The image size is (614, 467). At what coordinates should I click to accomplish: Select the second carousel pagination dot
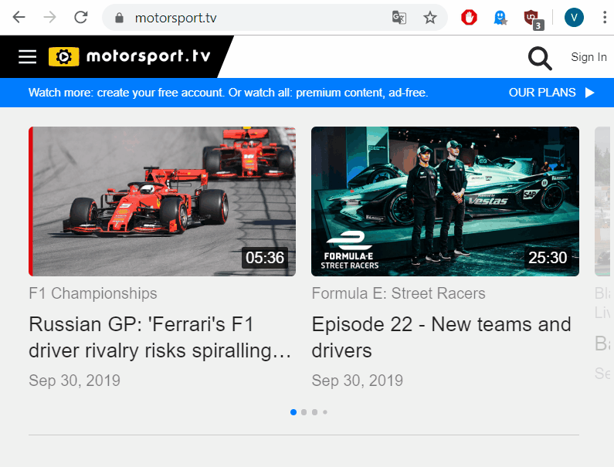304,412
